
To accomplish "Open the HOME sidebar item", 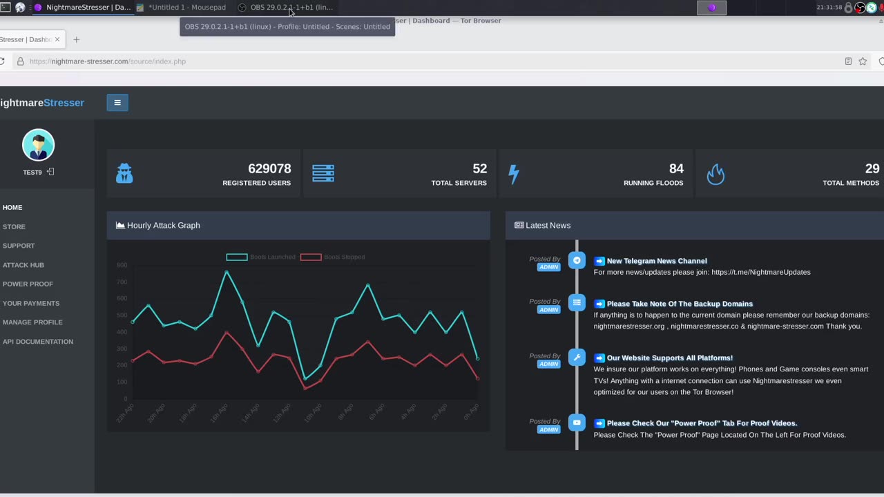I will pyautogui.click(x=12, y=207).
